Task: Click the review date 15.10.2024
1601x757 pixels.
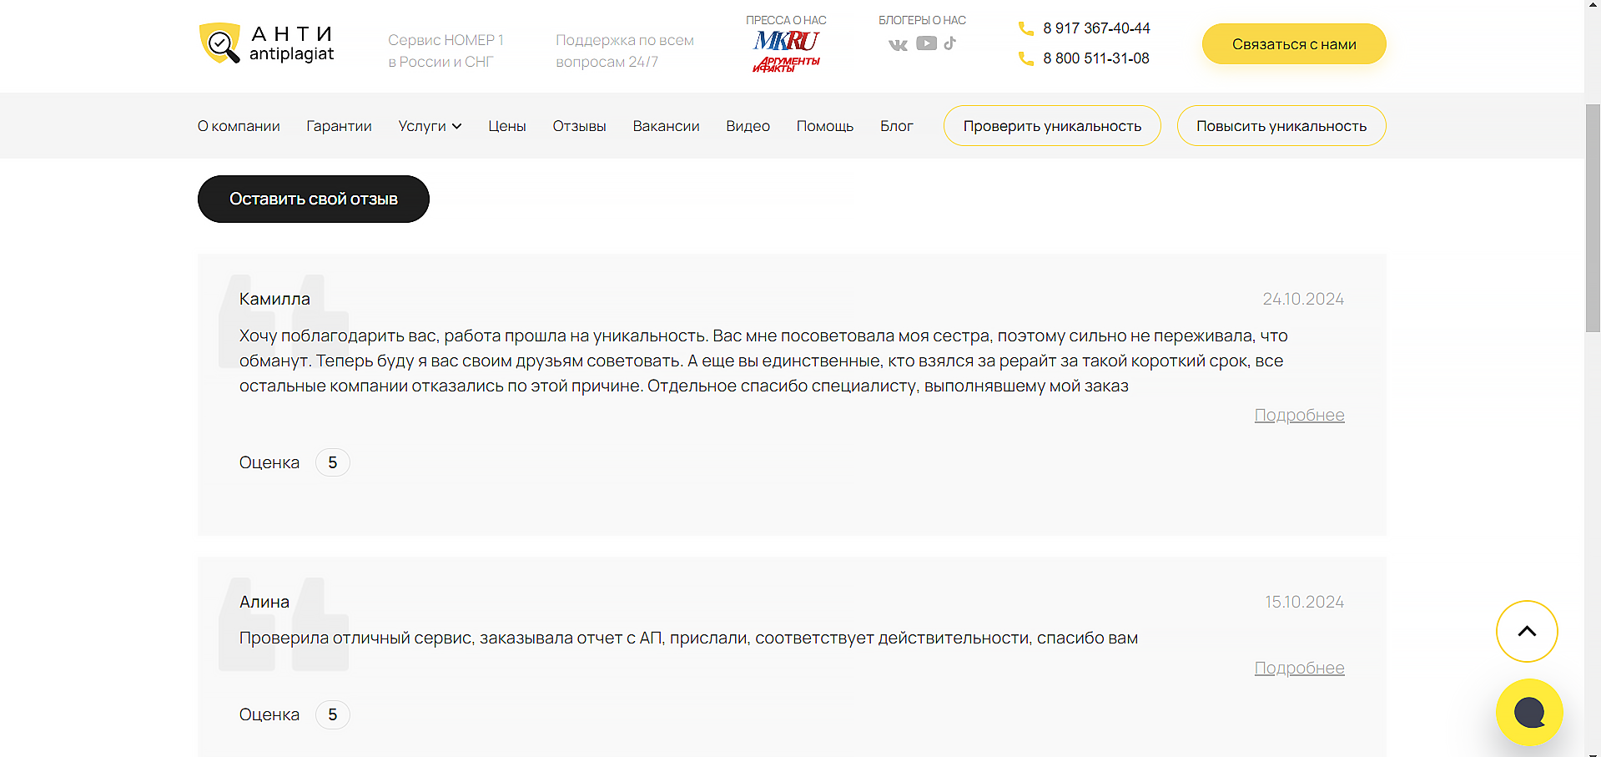Action: pos(1305,602)
